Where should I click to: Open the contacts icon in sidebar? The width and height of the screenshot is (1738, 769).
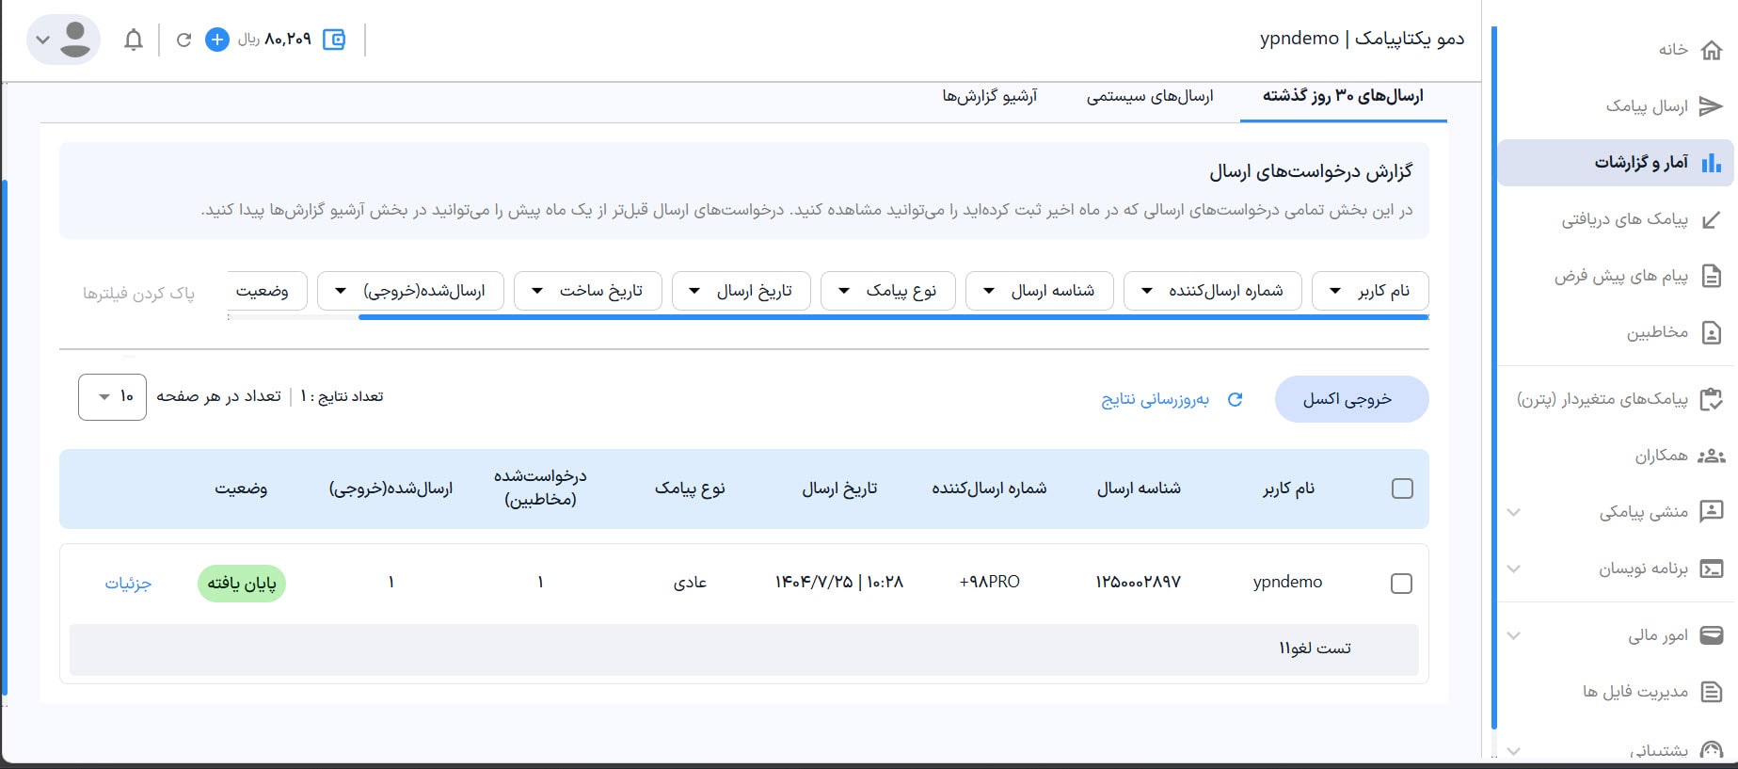point(1712,332)
